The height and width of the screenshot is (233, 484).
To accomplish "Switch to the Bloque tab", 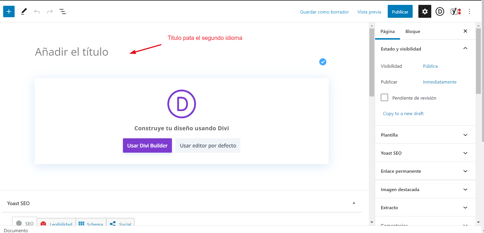I will click(413, 31).
